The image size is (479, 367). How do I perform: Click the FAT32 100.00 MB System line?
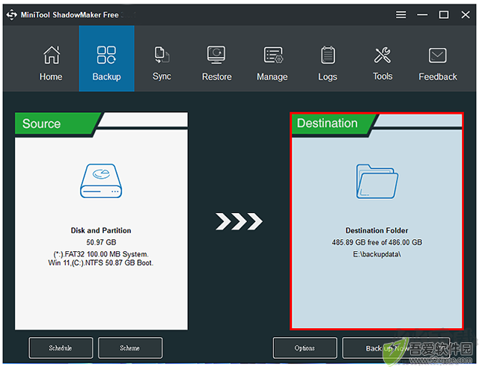click(101, 254)
